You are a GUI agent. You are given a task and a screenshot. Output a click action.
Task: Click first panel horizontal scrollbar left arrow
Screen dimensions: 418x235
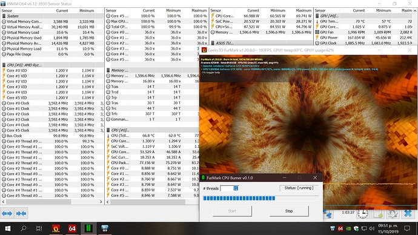coord(3,202)
